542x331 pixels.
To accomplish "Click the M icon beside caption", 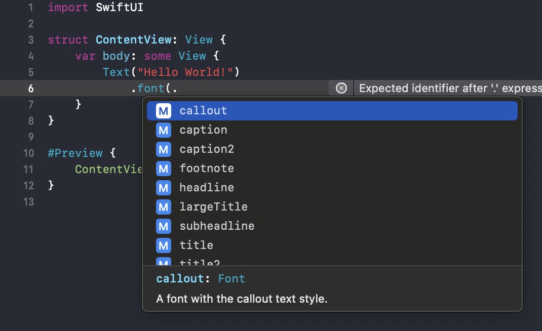I will point(164,130).
